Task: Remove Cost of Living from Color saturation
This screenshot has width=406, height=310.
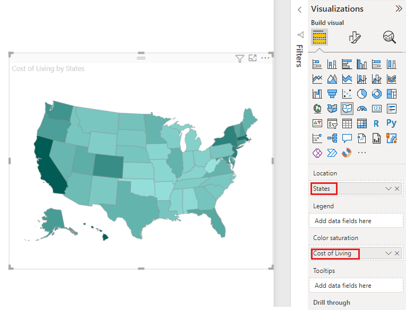Action: (397, 253)
